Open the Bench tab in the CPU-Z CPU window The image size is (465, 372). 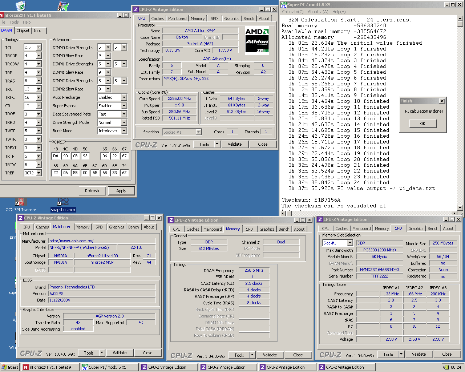[249, 19]
